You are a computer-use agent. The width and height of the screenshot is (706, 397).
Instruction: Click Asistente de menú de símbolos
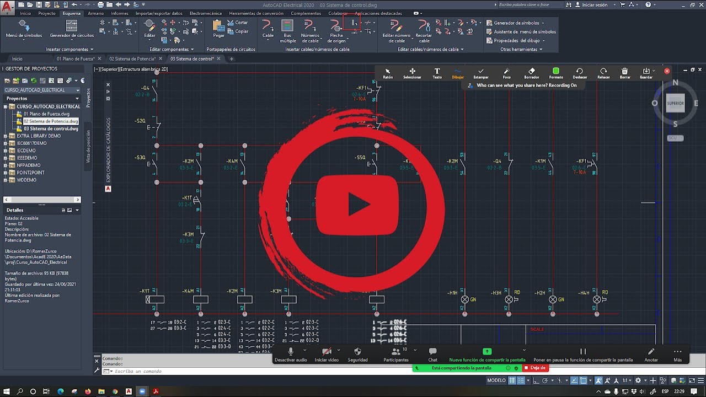click(521, 32)
